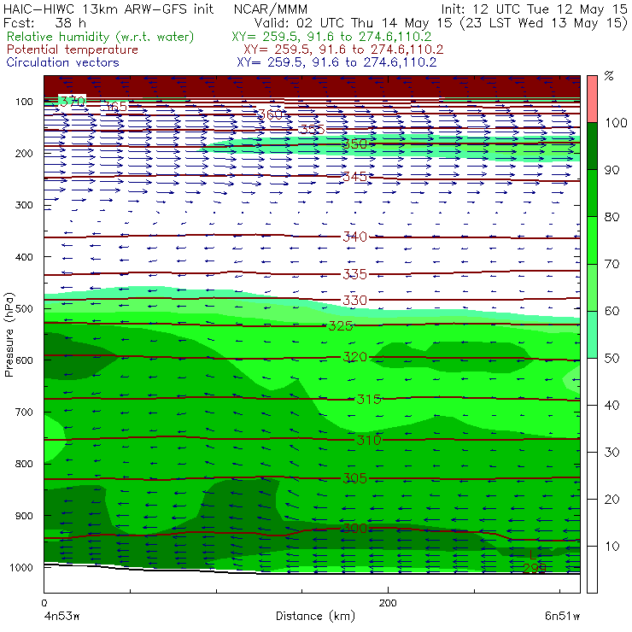This screenshot has width=632, height=632.
Task: Click the colorbar segment between 80 and 90
Action: (592, 193)
